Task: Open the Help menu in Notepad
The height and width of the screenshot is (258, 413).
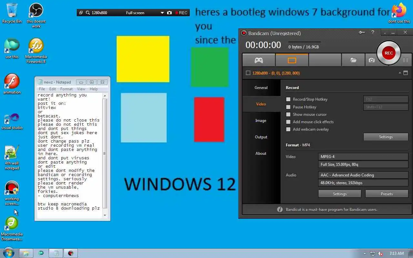Action: pos(94,89)
